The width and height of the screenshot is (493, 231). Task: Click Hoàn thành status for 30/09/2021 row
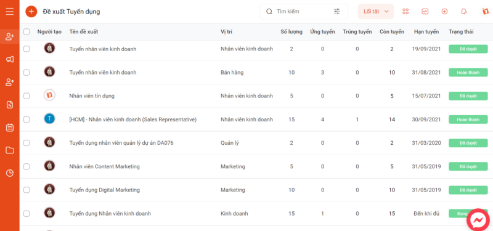468,120
